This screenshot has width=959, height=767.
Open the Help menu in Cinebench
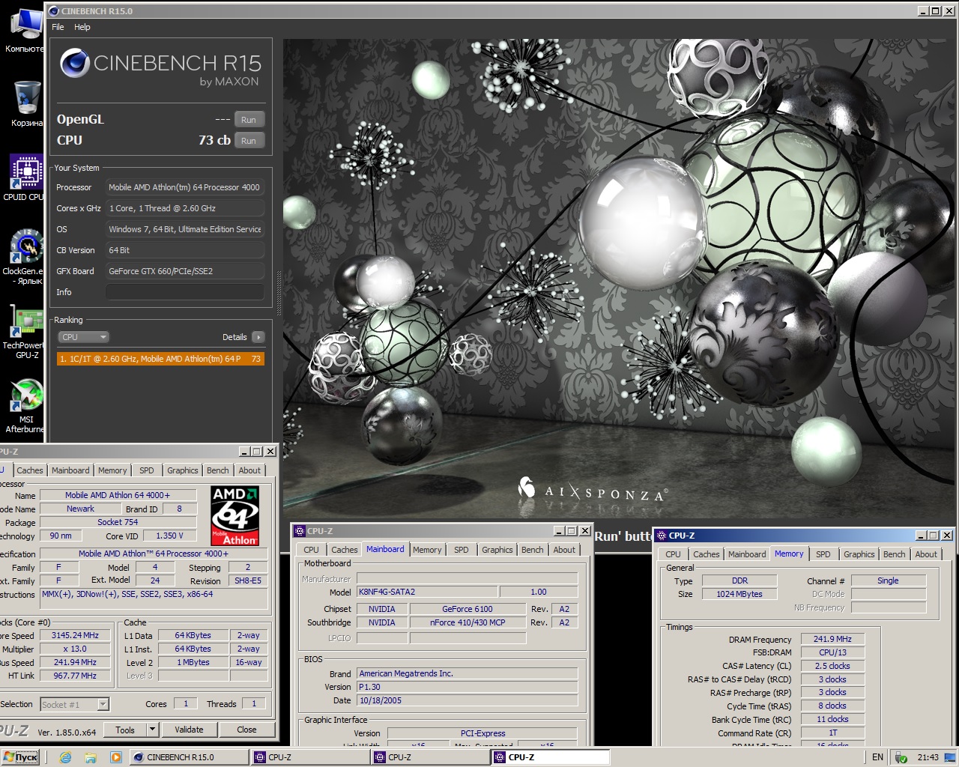point(82,27)
